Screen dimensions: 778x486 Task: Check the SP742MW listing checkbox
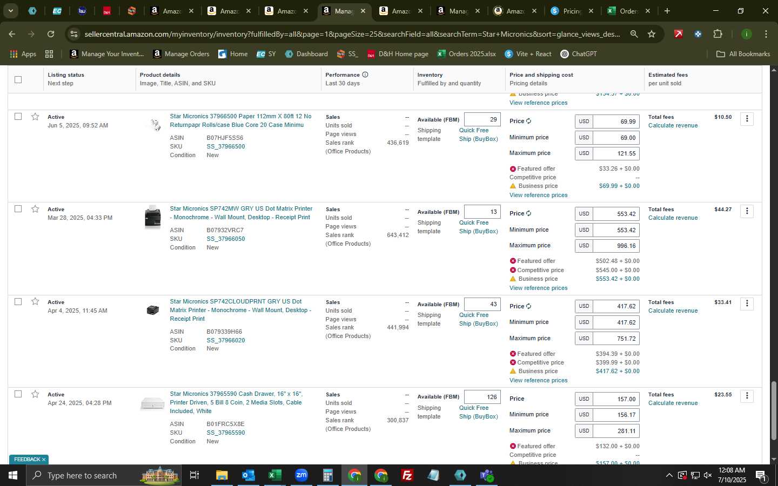[18, 209]
